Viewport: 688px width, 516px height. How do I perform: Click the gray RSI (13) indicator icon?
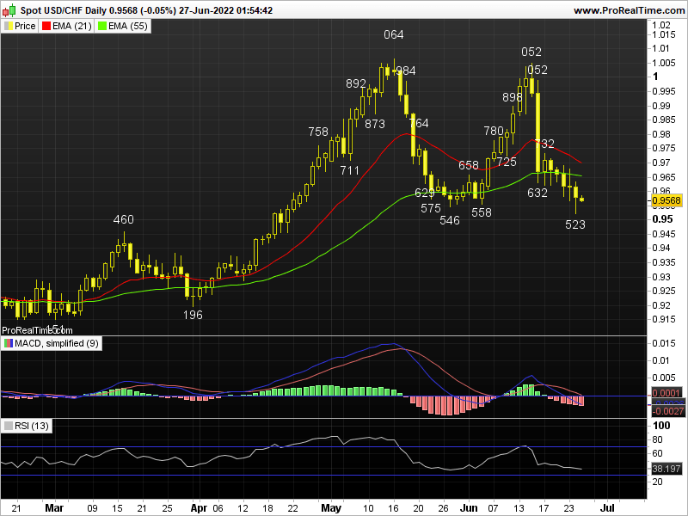pyautogui.click(x=10, y=426)
